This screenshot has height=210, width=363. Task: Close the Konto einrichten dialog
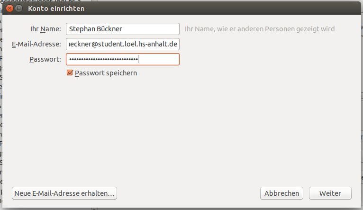pos(10,9)
